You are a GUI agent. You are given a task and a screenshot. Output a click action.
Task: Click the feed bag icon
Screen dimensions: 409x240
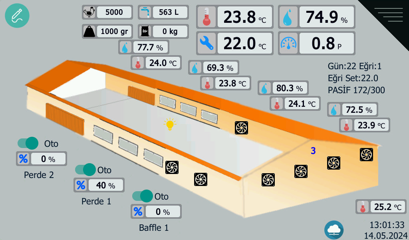(144, 31)
